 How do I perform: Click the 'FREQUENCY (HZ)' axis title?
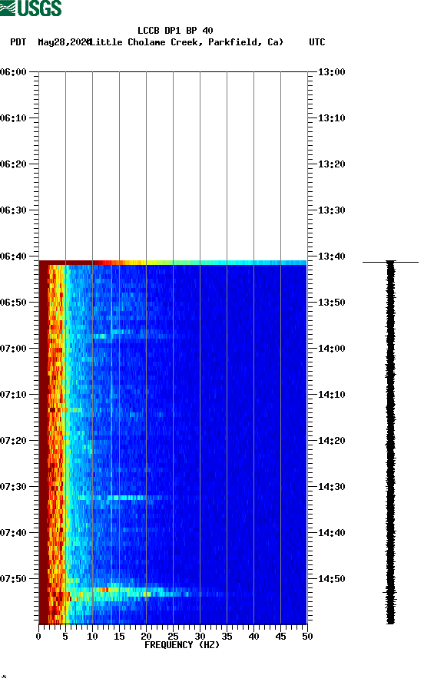coord(182,645)
